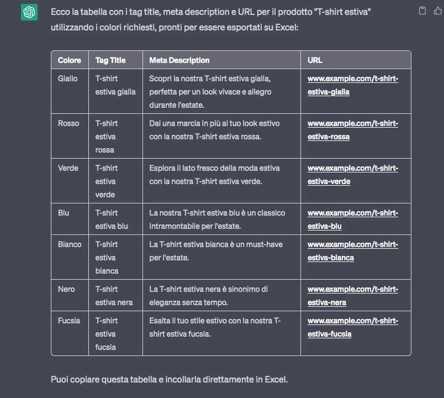
Task: Click the thumbs up feedback icon
Action: (437, 11)
